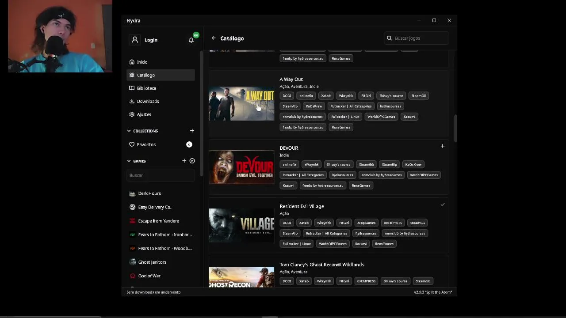Viewport: 566px width, 318px height.
Task: Click the Ghost Janitors game icon
Action: [132, 262]
